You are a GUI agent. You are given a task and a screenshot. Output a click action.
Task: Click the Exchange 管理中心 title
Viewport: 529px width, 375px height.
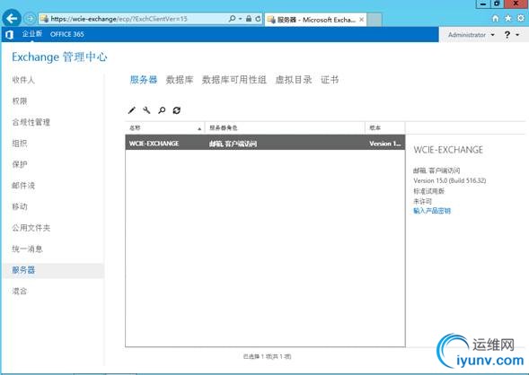tap(59, 57)
